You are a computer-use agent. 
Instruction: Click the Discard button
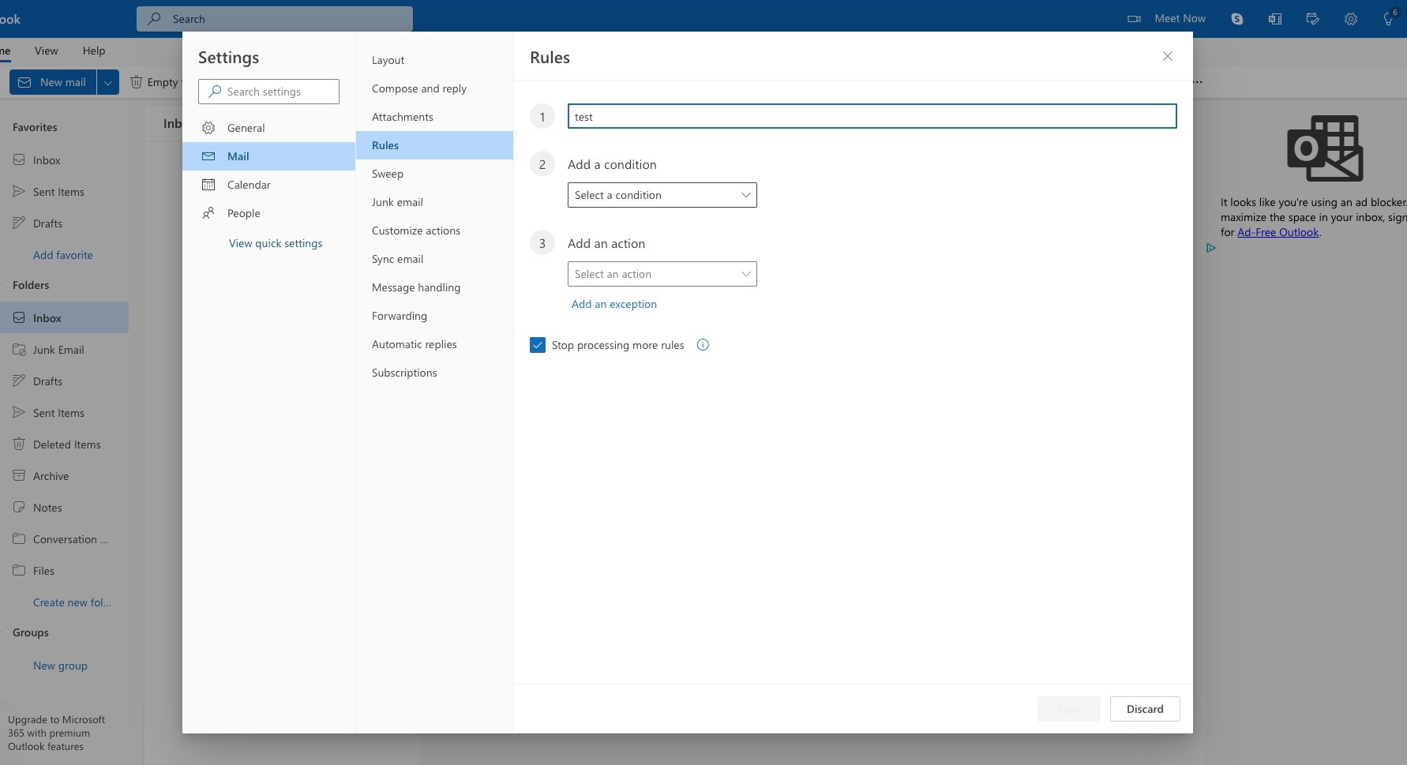click(x=1144, y=709)
